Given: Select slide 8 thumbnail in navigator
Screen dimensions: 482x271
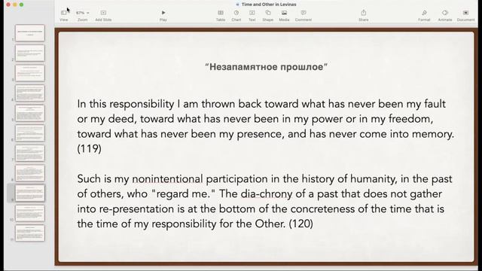Looking at the screenshot, I should pyautogui.click(x=30, y=173).
